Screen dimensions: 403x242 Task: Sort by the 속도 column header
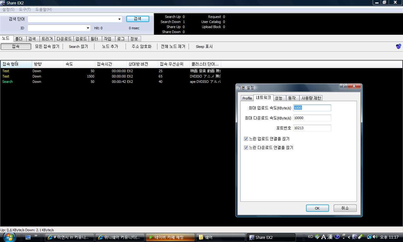pyautogui.click(x=79, y=64)
